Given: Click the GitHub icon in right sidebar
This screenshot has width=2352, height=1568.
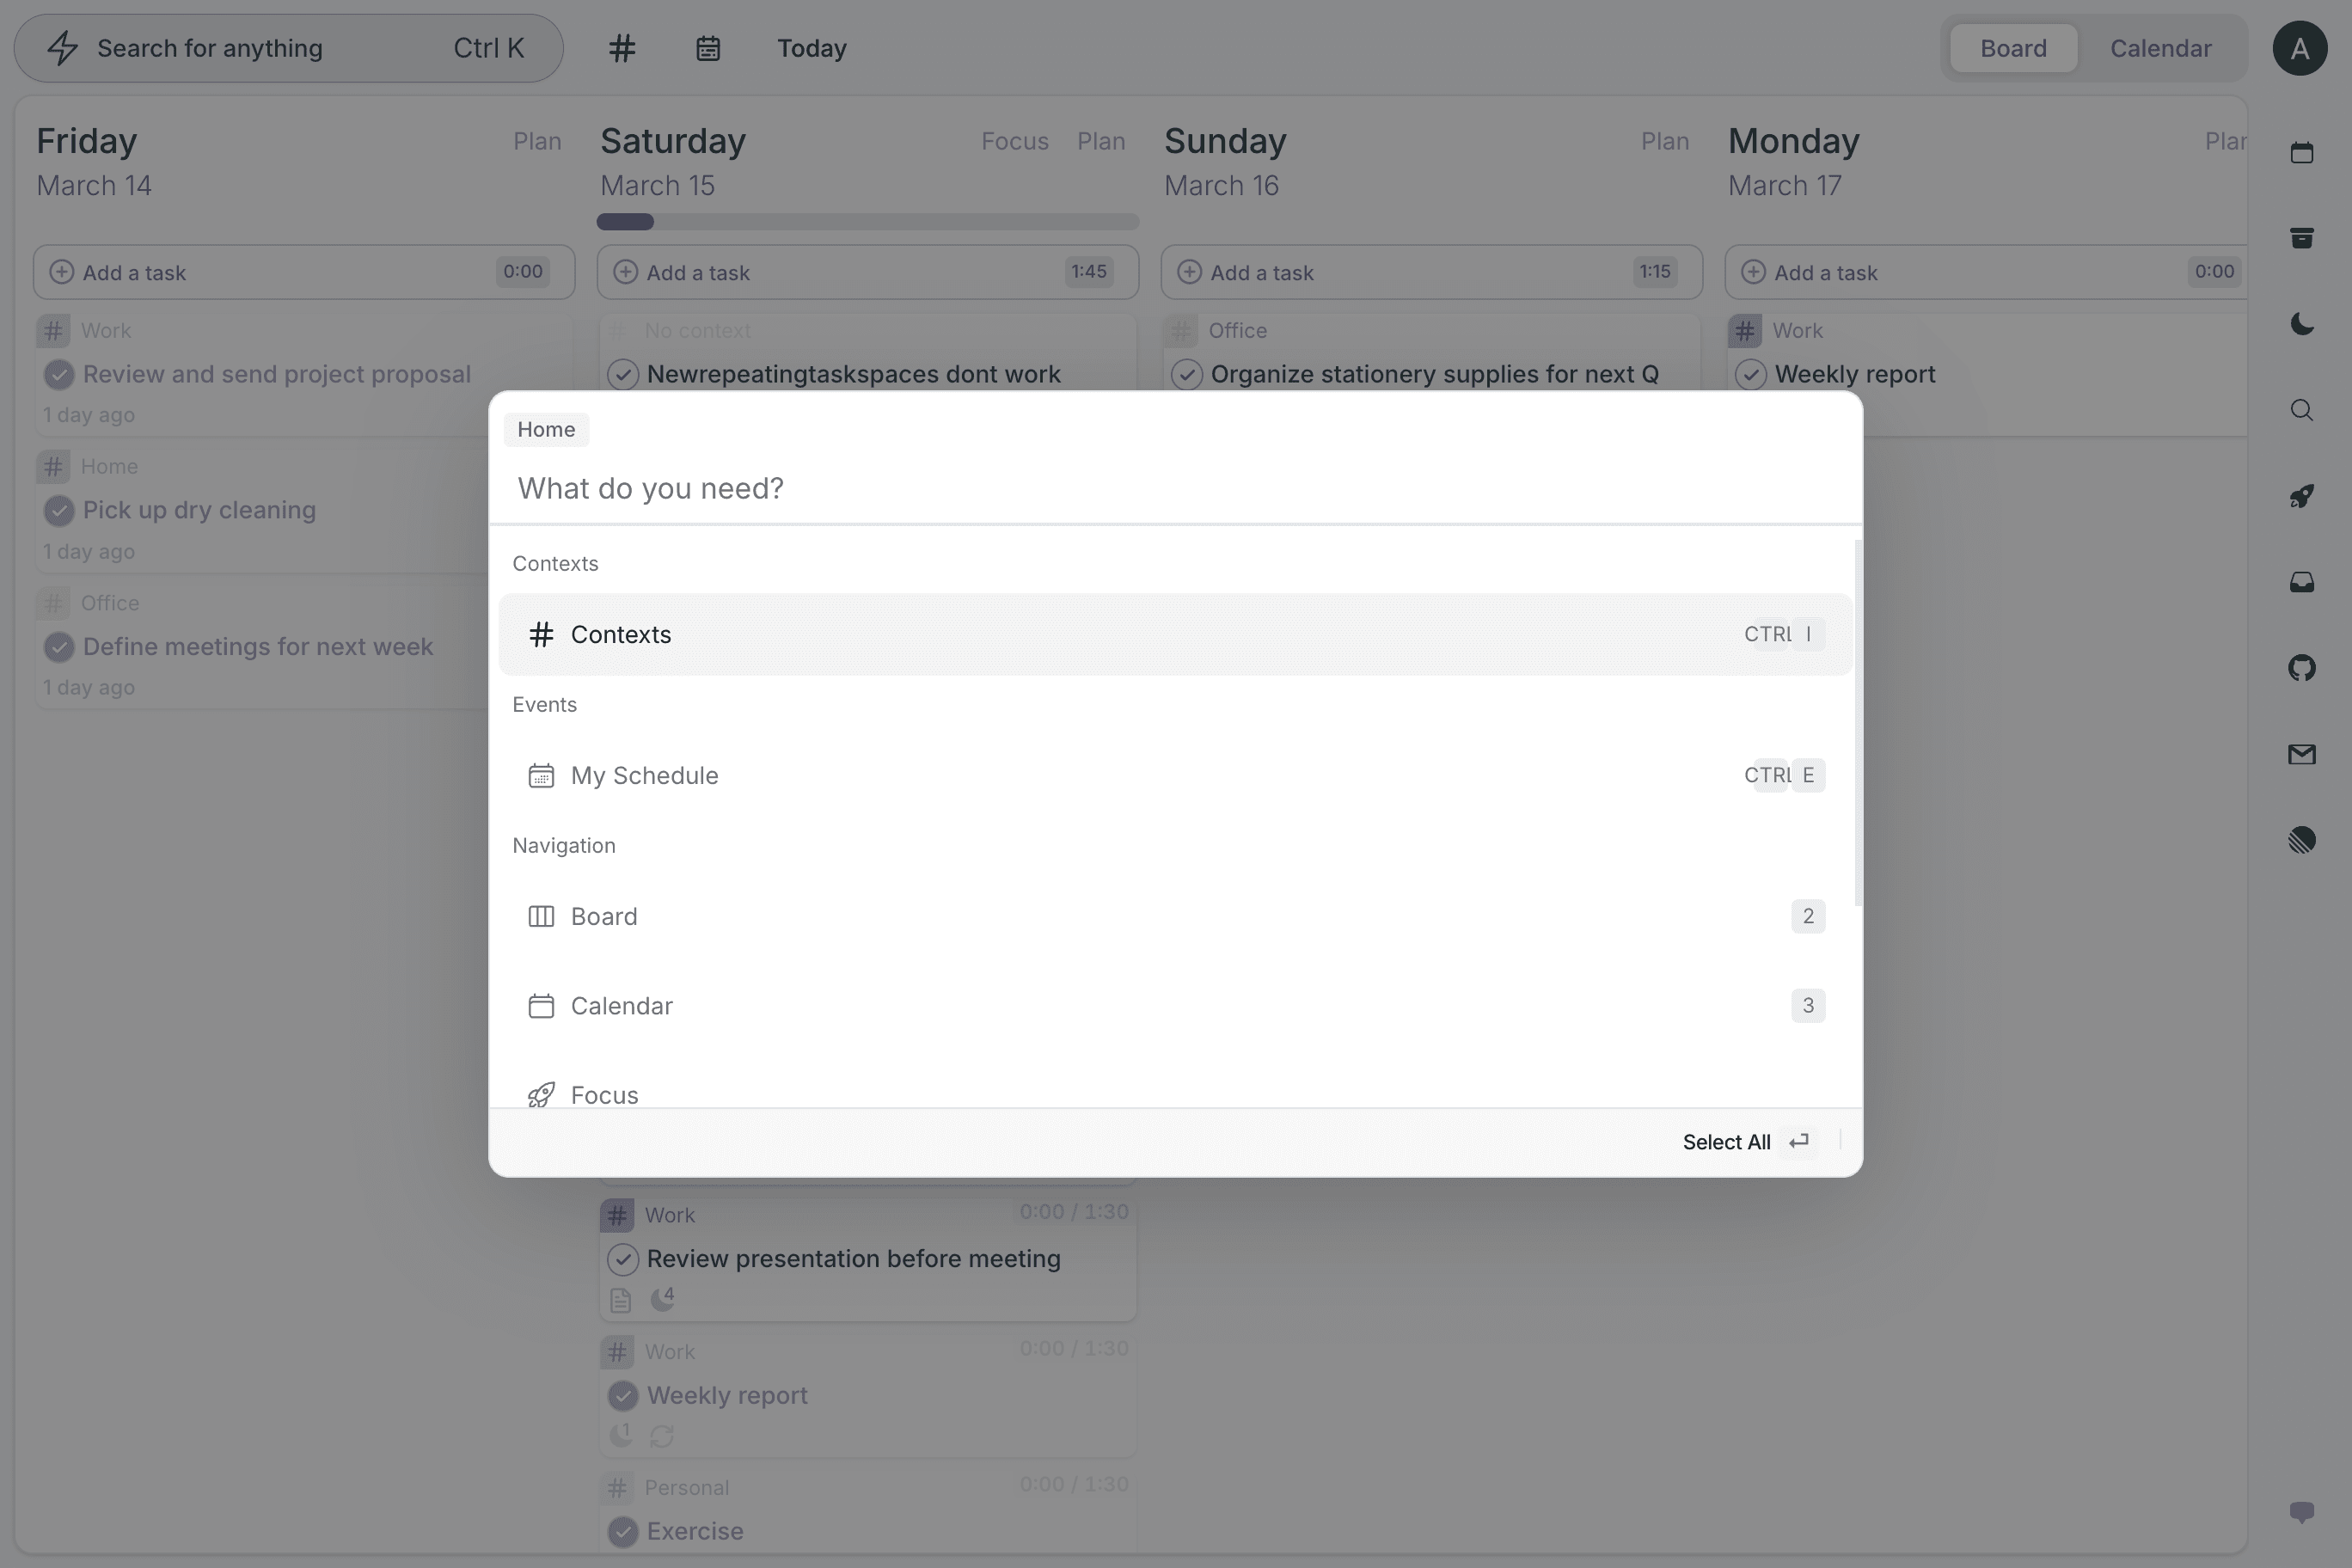Looking at the screenshot, I should pyautogui.click(x=2302, y=667).
